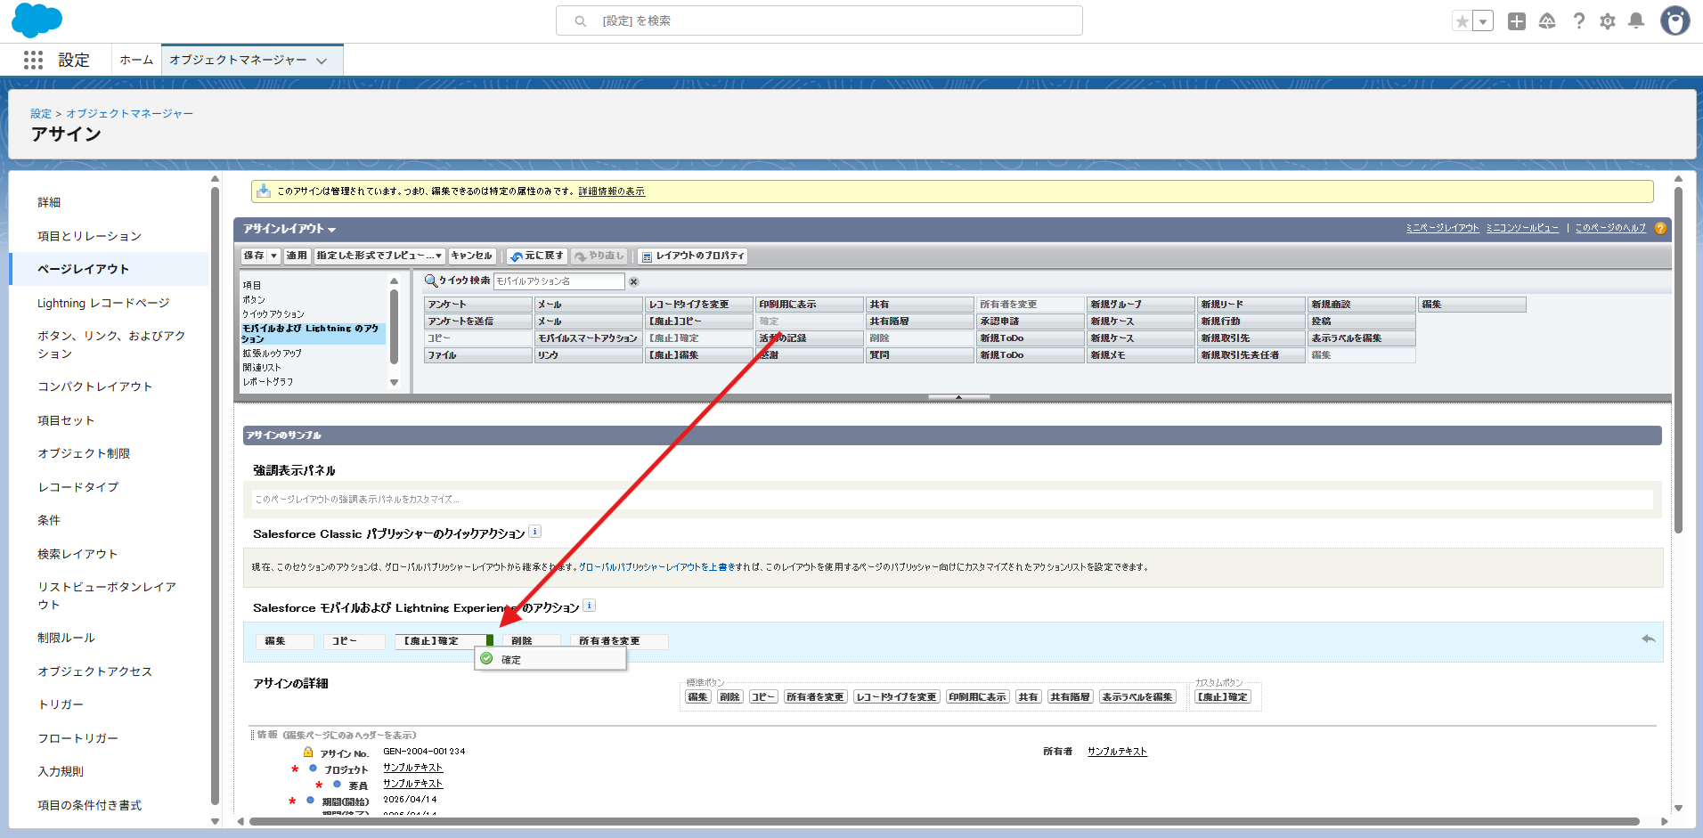Select クイックアクション in the palette list

(273, 314)
